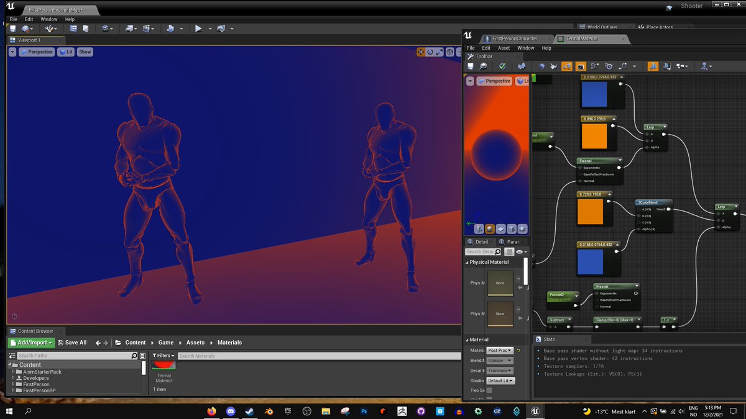Image resolution: width=746 pixels, height=419 pixels.
Task: Select the Termal Material thumbnail in the Content Browser
Action: (x=163, y=366)
